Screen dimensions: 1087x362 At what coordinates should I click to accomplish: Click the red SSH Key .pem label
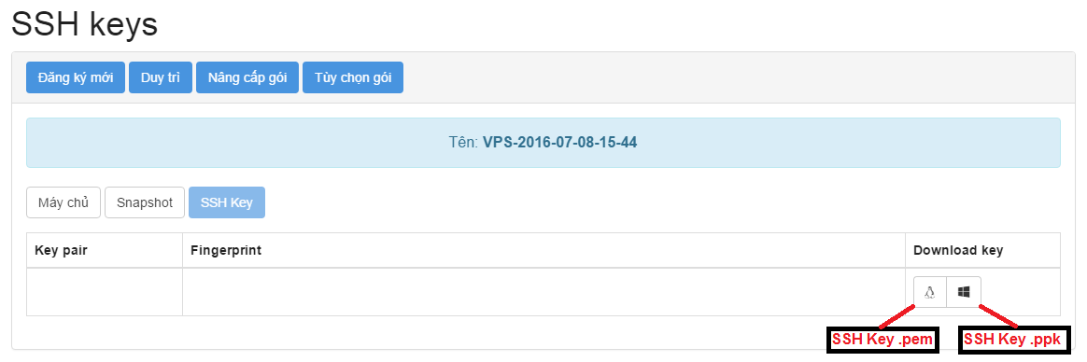[882, 340]
